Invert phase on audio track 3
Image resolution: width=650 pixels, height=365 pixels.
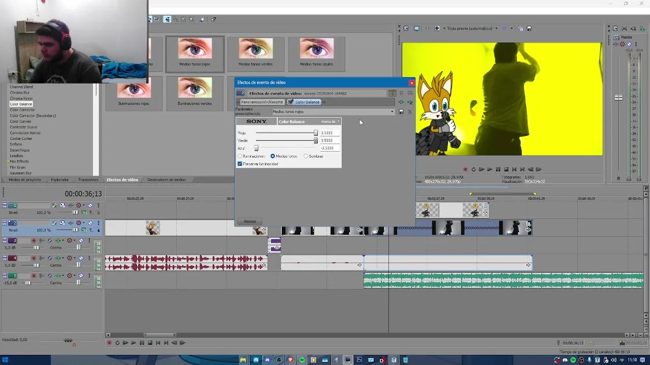(x=50, y=240)
